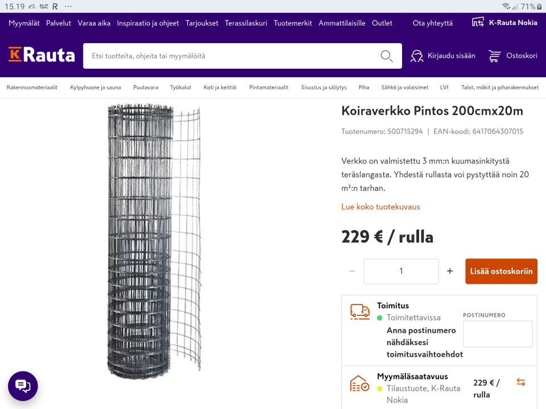Click the hand truck icon near K-Rauta Nokia
546x409 pixels.
click(477, 22)
